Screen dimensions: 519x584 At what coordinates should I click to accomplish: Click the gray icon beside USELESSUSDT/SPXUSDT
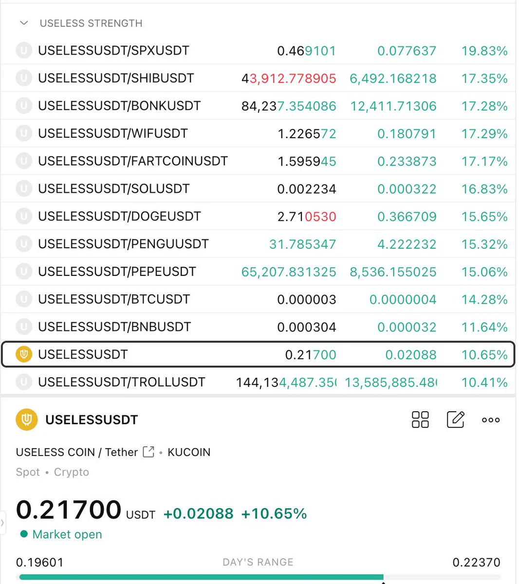pyautogui.click(x=24, y=51)
